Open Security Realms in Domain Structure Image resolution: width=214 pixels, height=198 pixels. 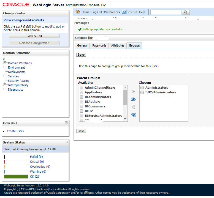pos(18,81)
